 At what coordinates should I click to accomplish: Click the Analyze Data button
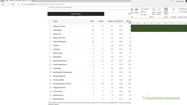(x=166, y=11)
